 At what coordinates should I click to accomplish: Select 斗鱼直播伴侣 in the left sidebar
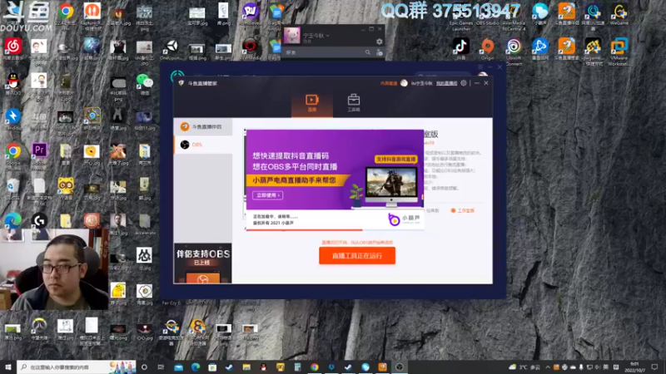pyautogui.click(x=203, y=127)
